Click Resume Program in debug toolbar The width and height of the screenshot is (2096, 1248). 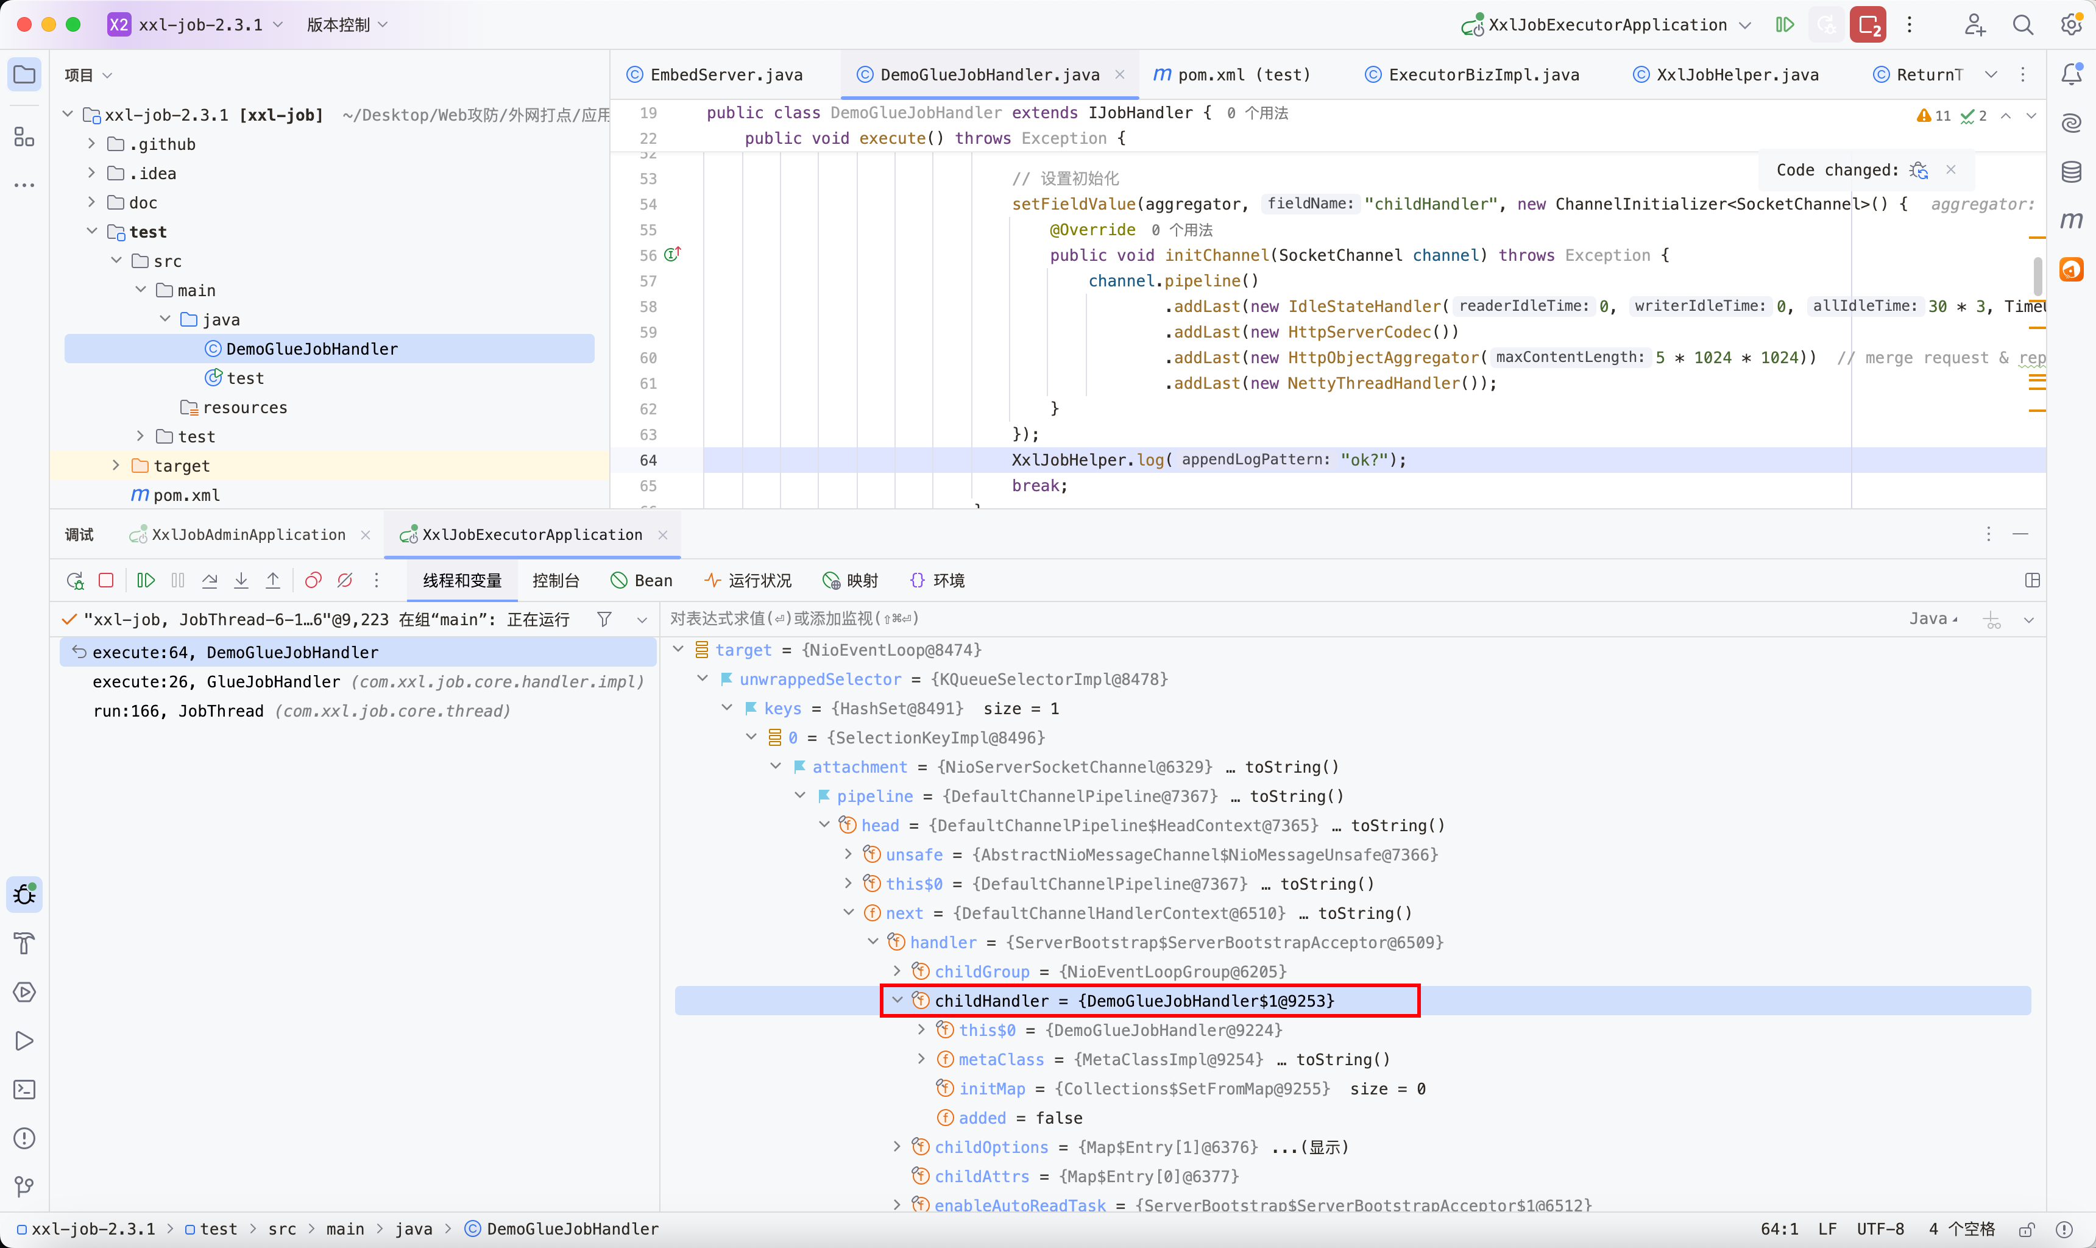tap(146, 580)
